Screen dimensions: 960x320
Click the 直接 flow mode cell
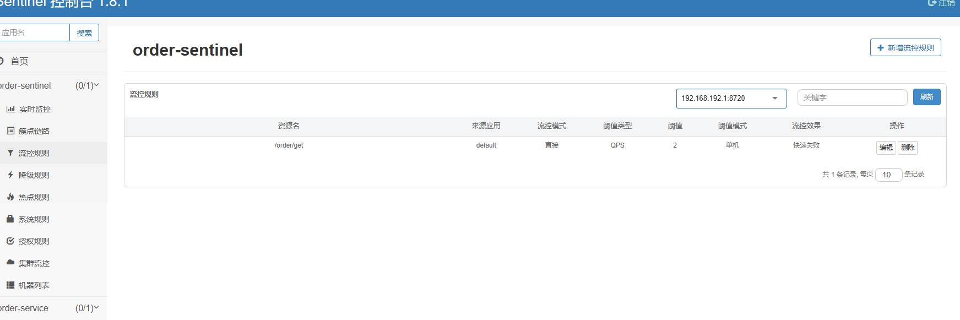pos(552,145)
